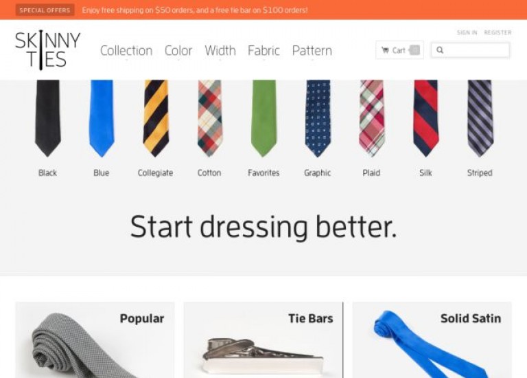Select the Black tie image
The width and height of the screenshot is (527, 378).
[48, 118]
